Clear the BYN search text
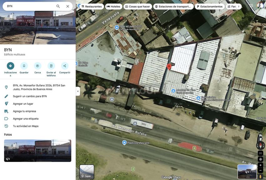 68,6
